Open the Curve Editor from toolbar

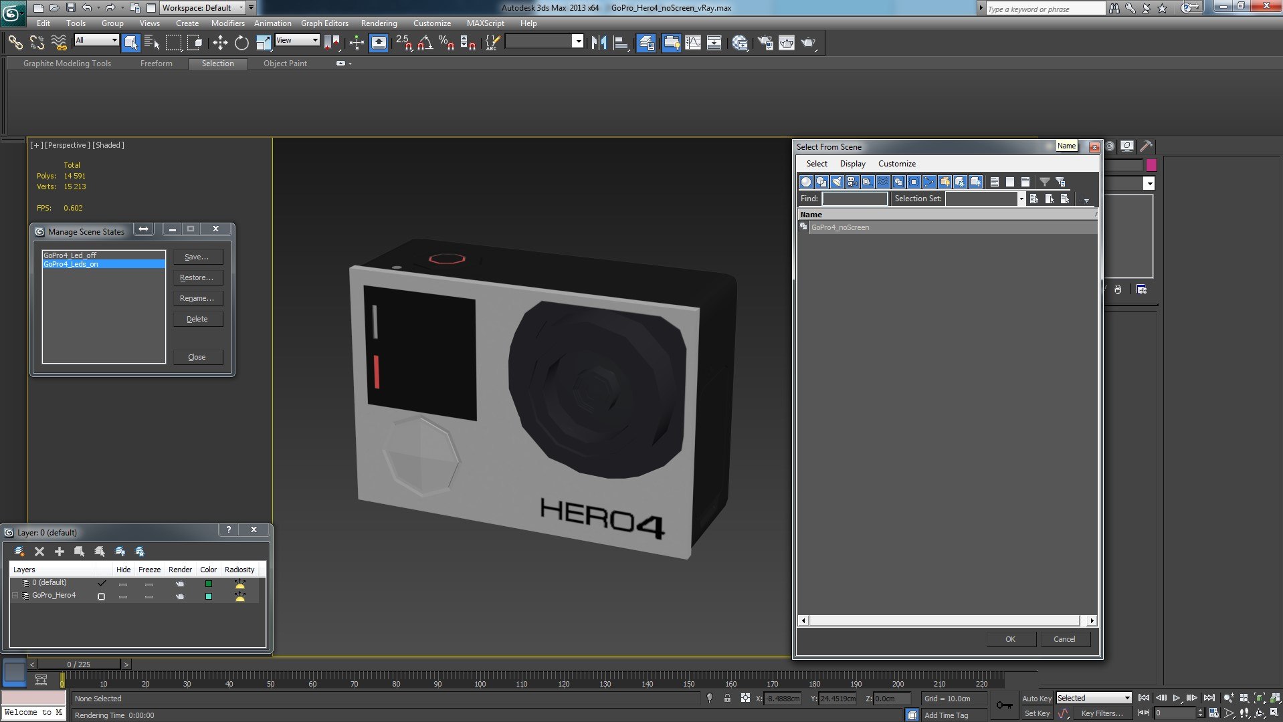point(693,43)
